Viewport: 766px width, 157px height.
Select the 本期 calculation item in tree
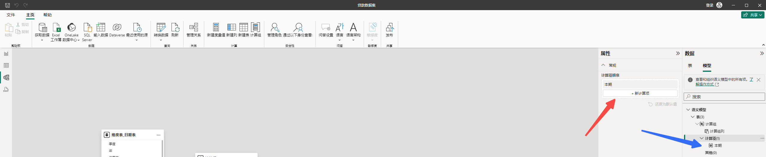point(718,145)
